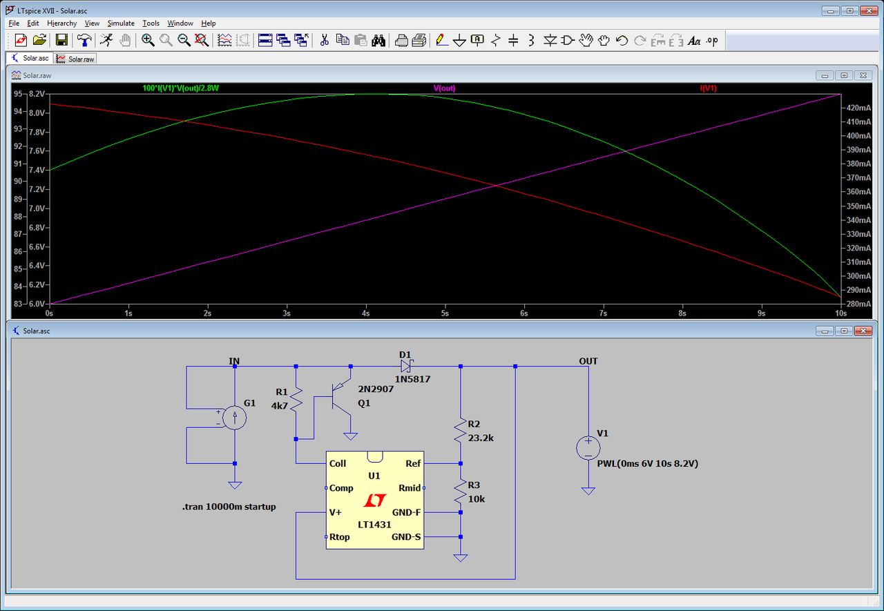
Task: Select the Move open-hand tool
Action: click(x=586, y=40)
